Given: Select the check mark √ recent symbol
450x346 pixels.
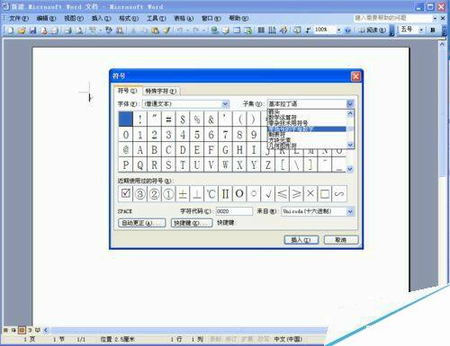Looking at the screenshot, I should pyautogui.click(x=268, y=193).
